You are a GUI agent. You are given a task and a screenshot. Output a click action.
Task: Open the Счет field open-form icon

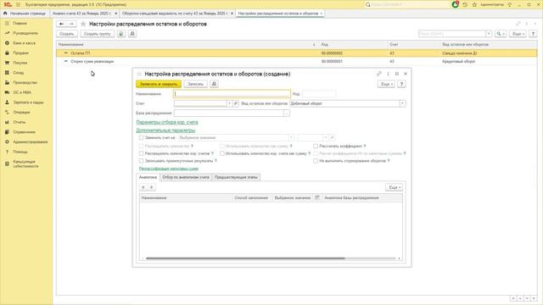(x=236, y=103)
